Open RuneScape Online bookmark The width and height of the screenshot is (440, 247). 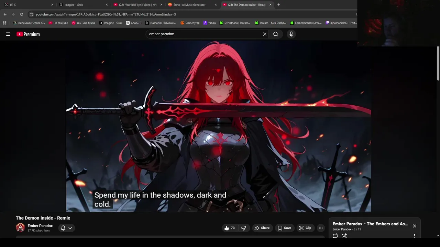(x=29, y=23)
